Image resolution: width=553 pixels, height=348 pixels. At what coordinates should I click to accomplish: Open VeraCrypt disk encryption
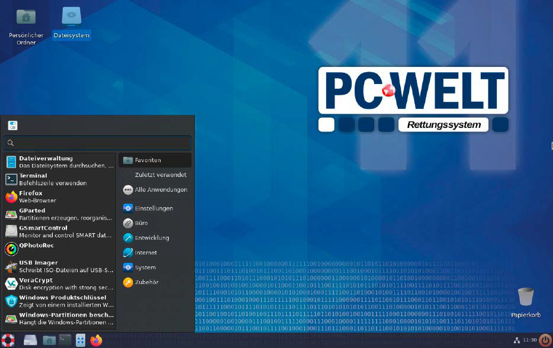[60, 283]
